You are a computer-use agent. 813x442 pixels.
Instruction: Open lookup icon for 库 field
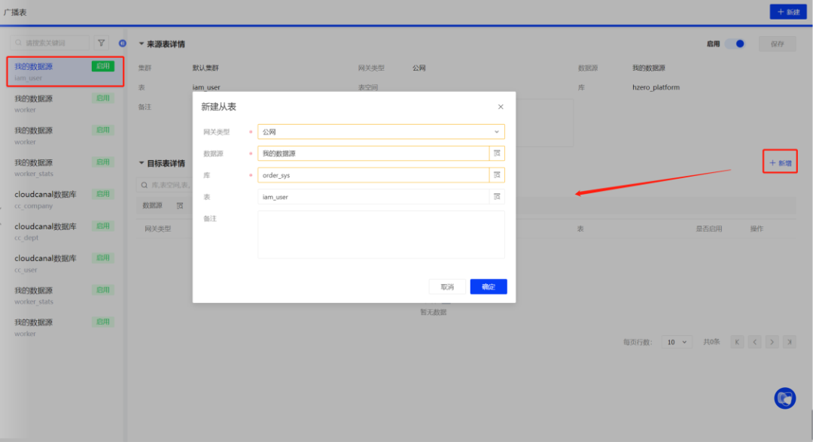[497, 175]
